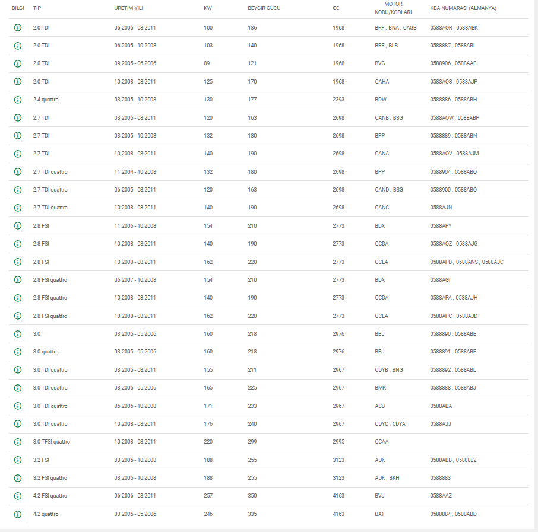This screenshot has width=538, height=532.
Task: Click info icon for 4.2 FSI quattro
Action: pyautogui.click(x=17, y=496)
